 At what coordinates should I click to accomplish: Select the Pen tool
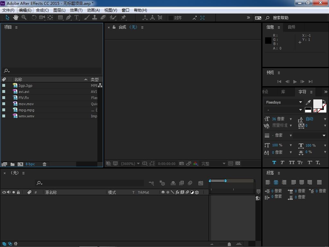(68, 18)
